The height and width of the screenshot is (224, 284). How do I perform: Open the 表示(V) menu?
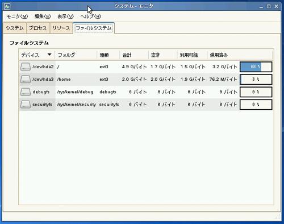(x=65, y=16)
